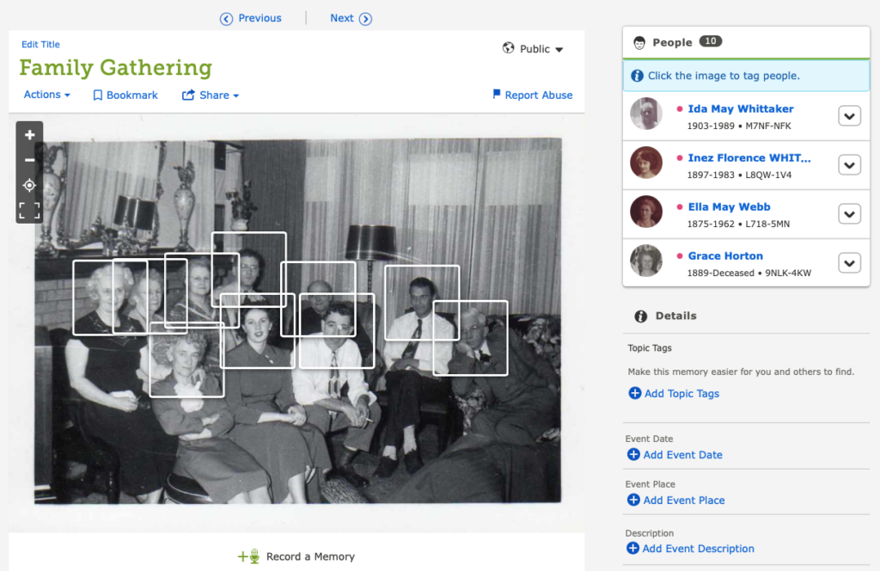
Task: Click Add Event Place
Action: tap(675, 500)
